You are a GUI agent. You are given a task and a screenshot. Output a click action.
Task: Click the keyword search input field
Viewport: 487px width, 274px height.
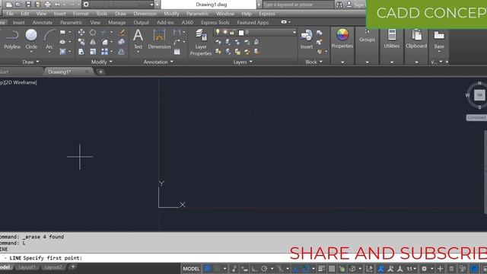click(298, 5)
